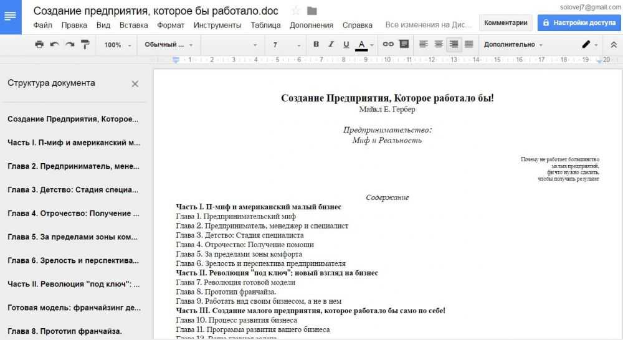Click the 'Все изменения на Диске' status link
Viewport: 623px width, 340px height.
pos(429,25)
